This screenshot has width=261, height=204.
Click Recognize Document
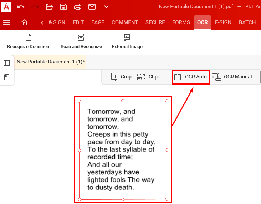click(x=29, y=41)
